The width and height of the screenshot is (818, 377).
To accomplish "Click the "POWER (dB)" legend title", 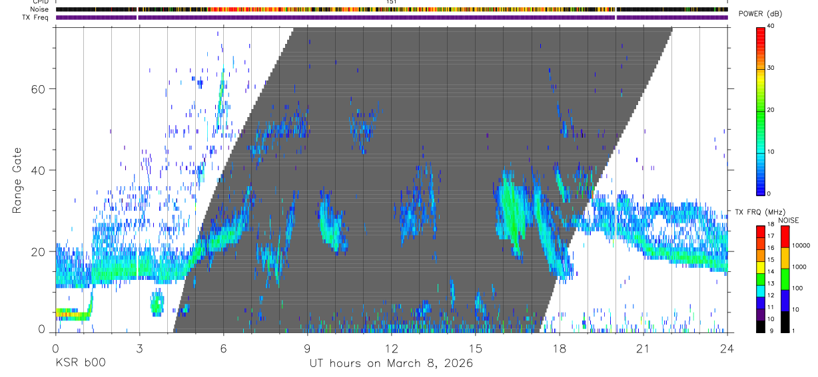I will click(760, 14).
